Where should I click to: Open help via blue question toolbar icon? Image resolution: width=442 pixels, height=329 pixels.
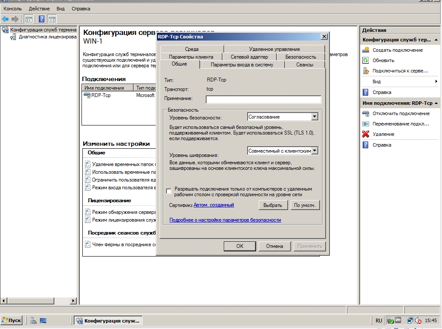[x=41, y=19]
